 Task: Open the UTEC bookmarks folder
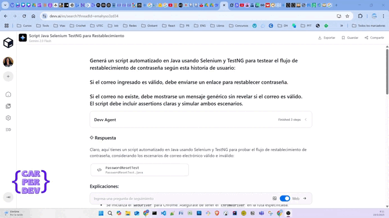coord(97,25)
